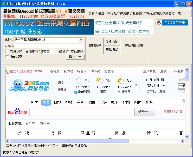Click the Baidu paw logo

tap(17, 112)
